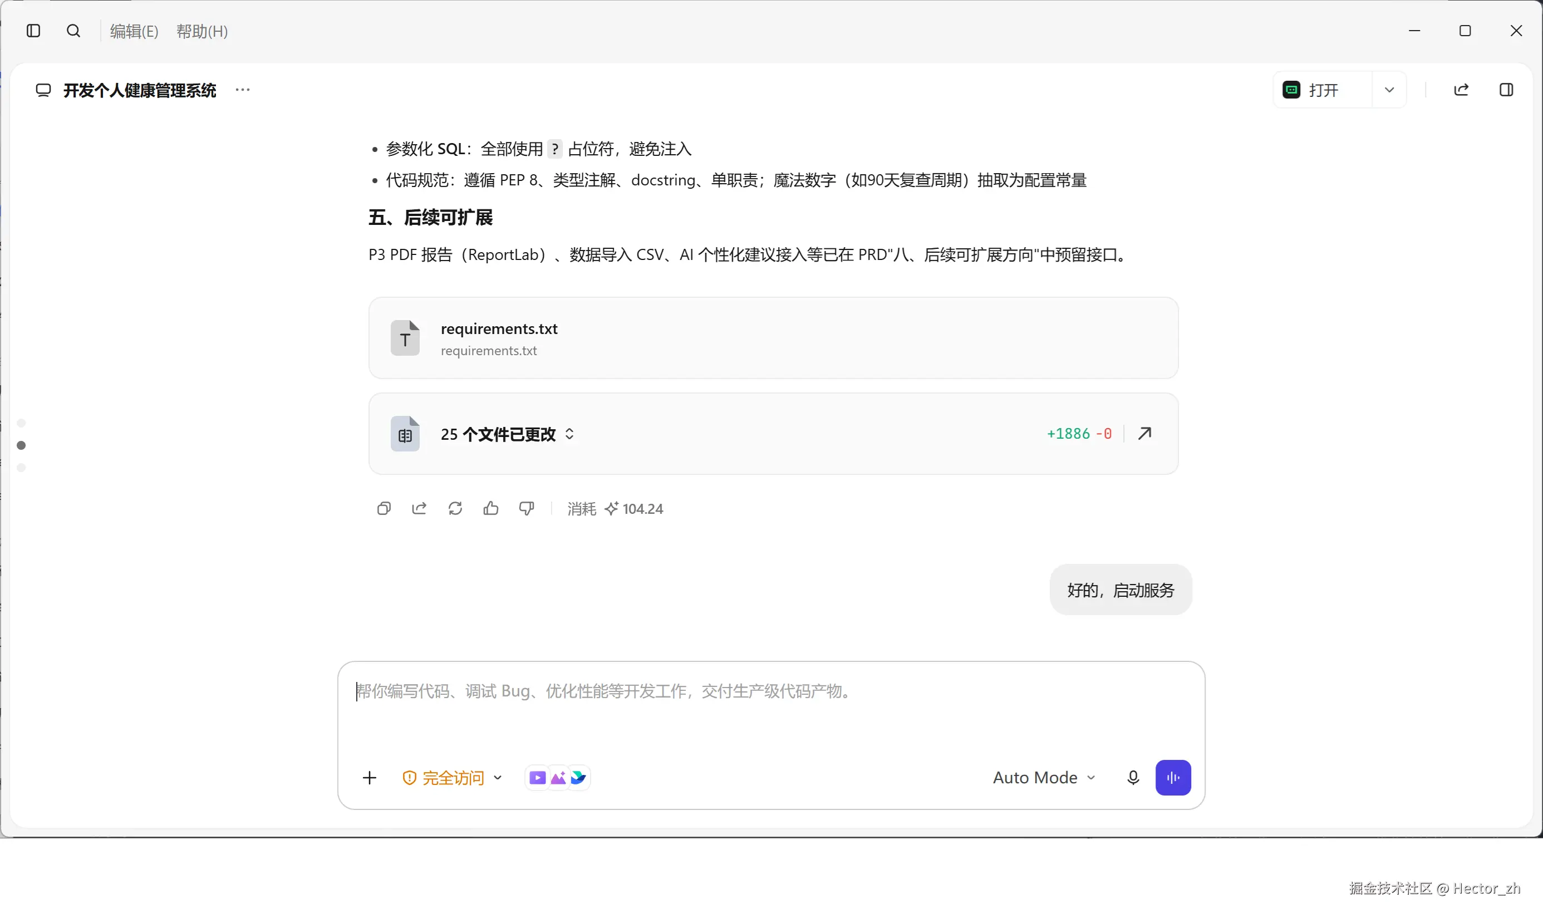Click the 好的，启动服务 message bubble
The height and width of the screenshot is (918, 1543).
(x=1121, y=590)
